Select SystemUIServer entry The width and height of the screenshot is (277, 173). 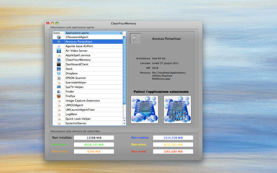88,124
